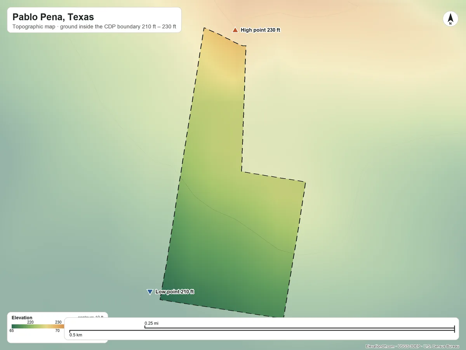The image size is (466, 350).
Task: Click the "0.25 mi" scale label
Action: click(151, 323)
